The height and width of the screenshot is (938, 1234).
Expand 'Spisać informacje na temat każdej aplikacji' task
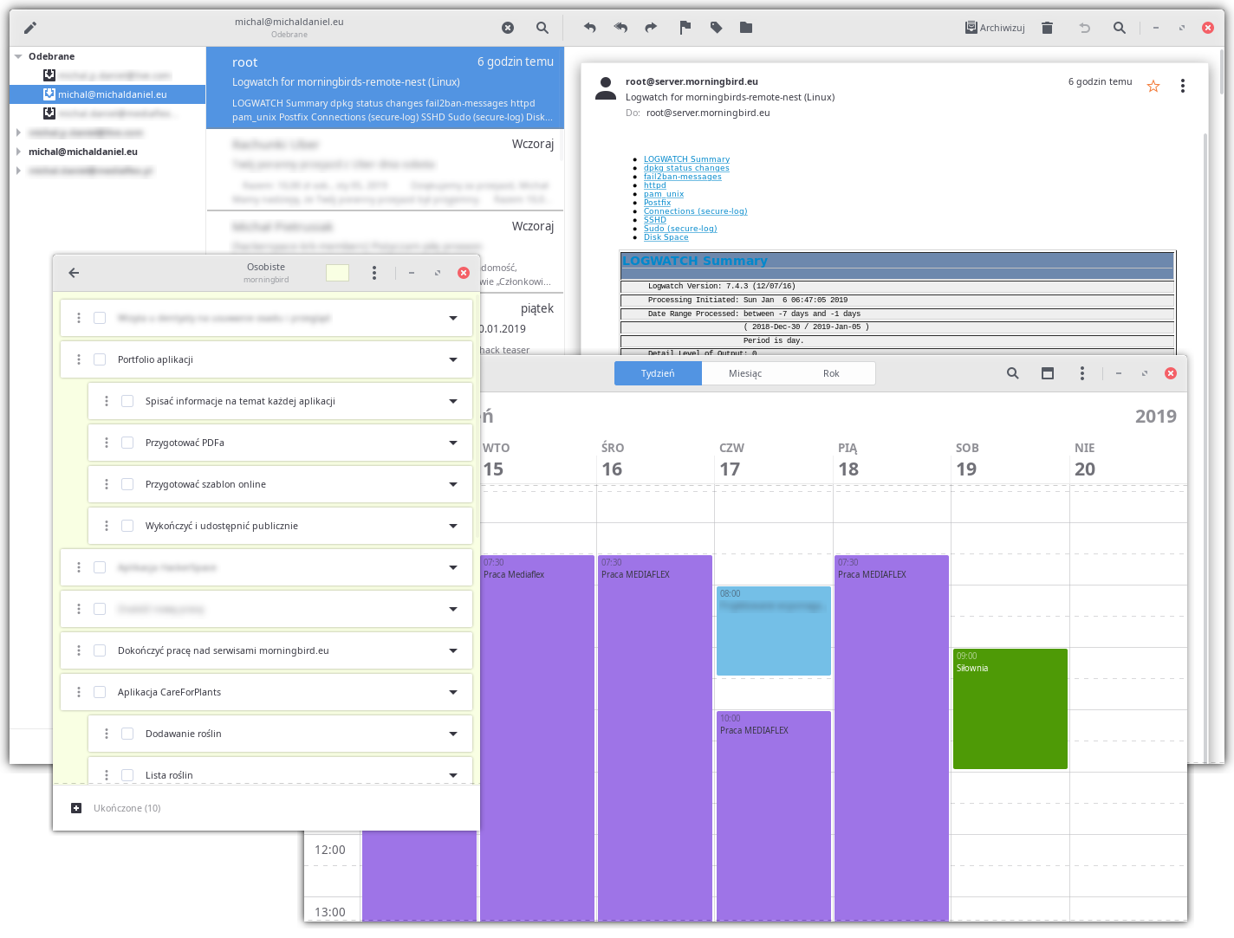[453, 401]
